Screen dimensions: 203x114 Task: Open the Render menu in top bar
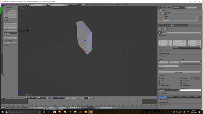point(12,5)
